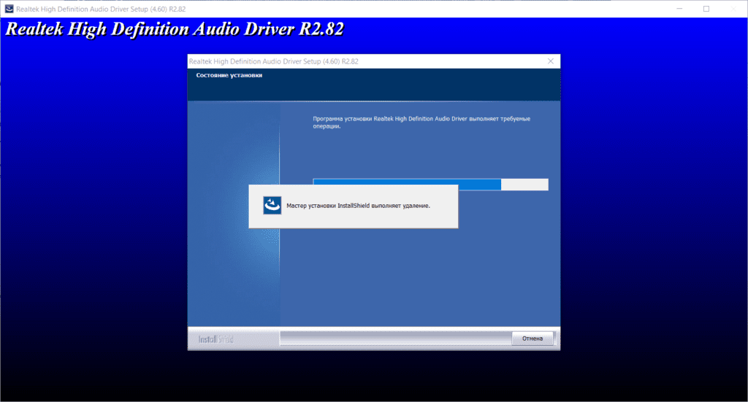Click the Отмена cancel button
748x402 pixels.
point(533,339)
